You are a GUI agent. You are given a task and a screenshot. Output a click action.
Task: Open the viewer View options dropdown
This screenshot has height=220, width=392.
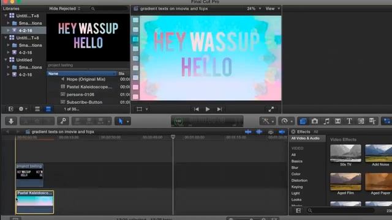(x=273, y=9)
